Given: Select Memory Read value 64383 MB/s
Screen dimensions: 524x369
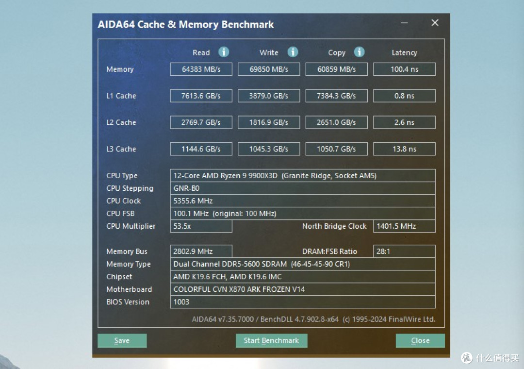Looking at the screenshot, I should [201, 69].
